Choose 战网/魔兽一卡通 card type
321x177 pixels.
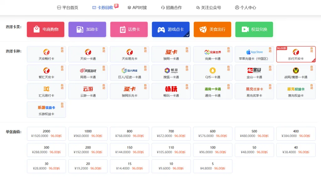click(x=296, y=73)
